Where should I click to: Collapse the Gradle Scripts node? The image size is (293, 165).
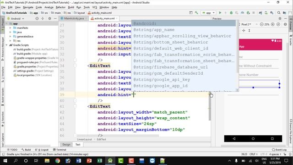click(x=7, y=45)
